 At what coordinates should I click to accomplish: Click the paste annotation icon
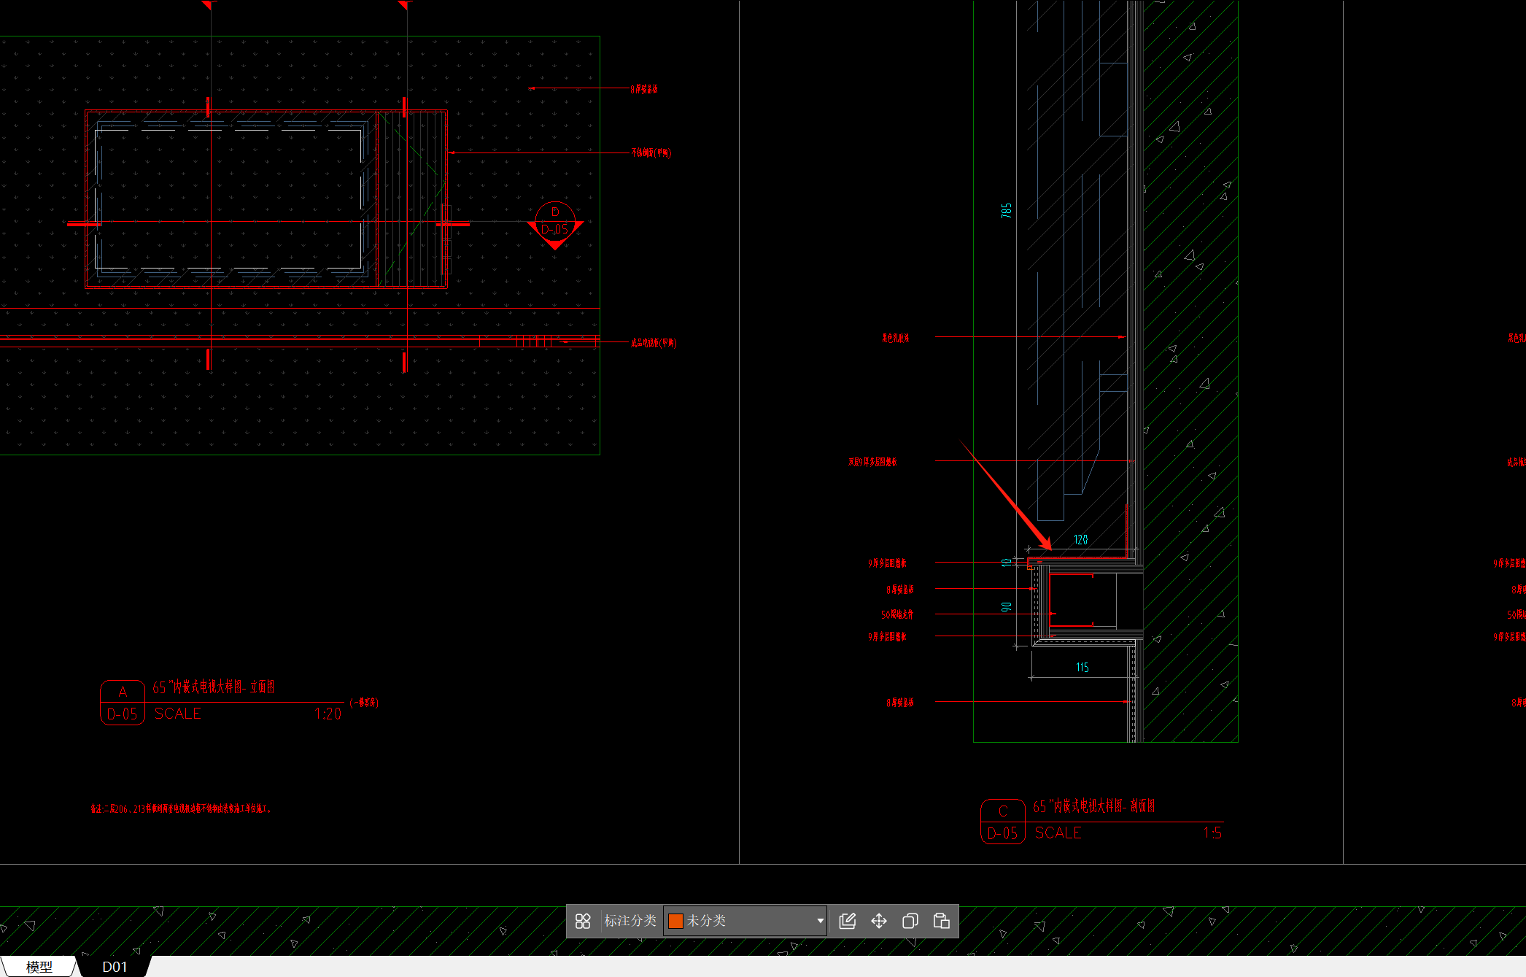[941, 921]
